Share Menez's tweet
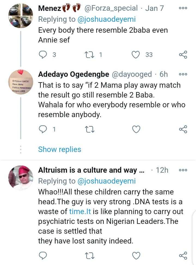The width and height of the screenshot is (196, 265). pos(183,55)
